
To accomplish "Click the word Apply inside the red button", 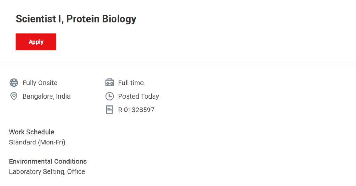I will click(36, 42).
